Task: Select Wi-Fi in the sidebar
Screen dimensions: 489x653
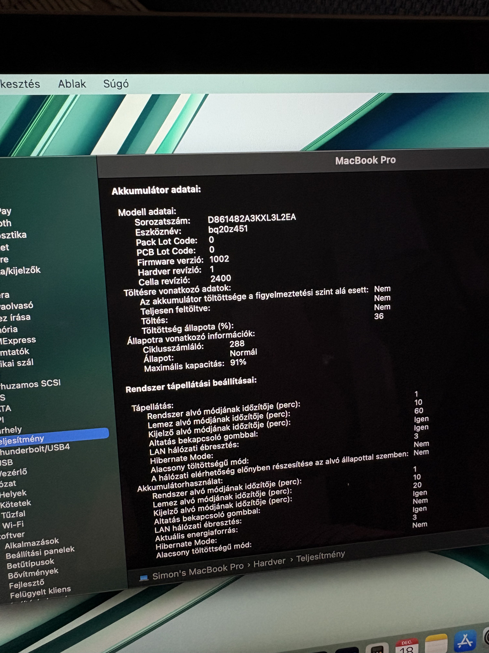Action: pos(13,525)
